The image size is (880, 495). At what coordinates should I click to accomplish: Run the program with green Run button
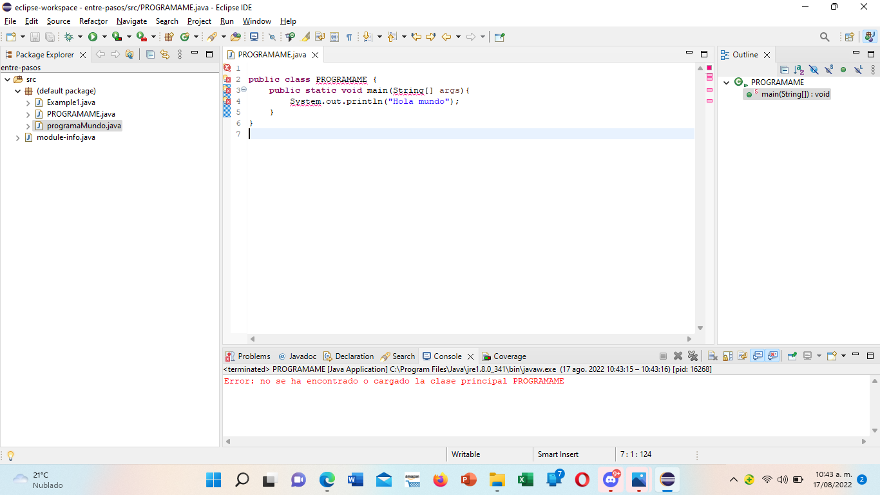point(93,37)
